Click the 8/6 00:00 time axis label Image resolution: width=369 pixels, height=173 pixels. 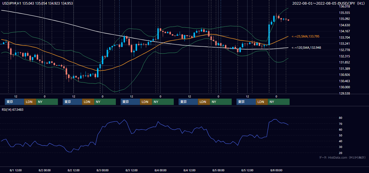[x=276, y=170]
